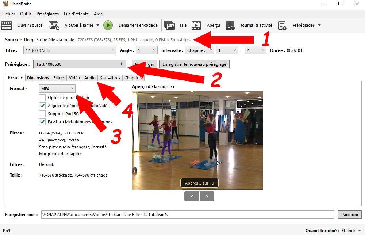This screenshot has height=235, width=365.
Task: Toggle the Support iPod 5G checkbox
Action: (x=42, y=114)
